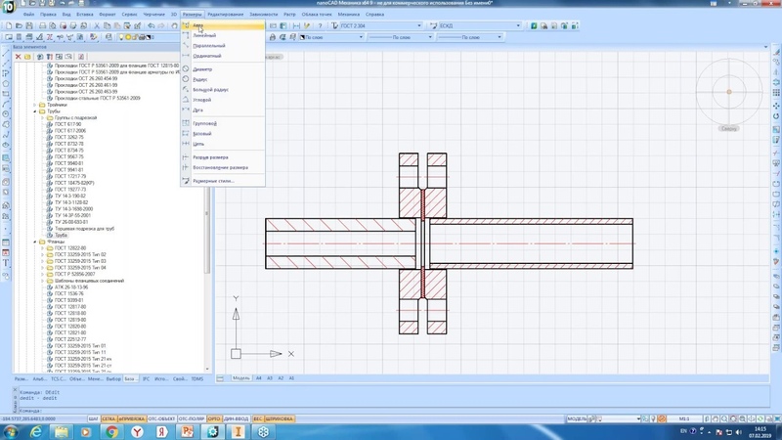The image size is (782, 440).
Task: Click the Undo arrow icon
Action: pyautogui.click(x=152, y=25)
